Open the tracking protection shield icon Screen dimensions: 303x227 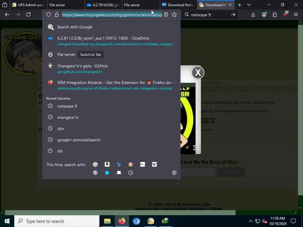point(49,15)
